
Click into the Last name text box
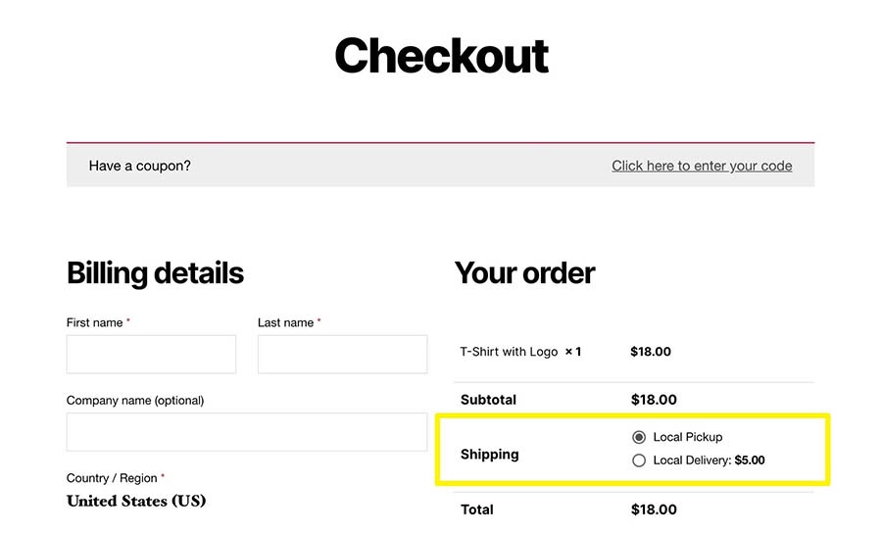tap(342, 354)
